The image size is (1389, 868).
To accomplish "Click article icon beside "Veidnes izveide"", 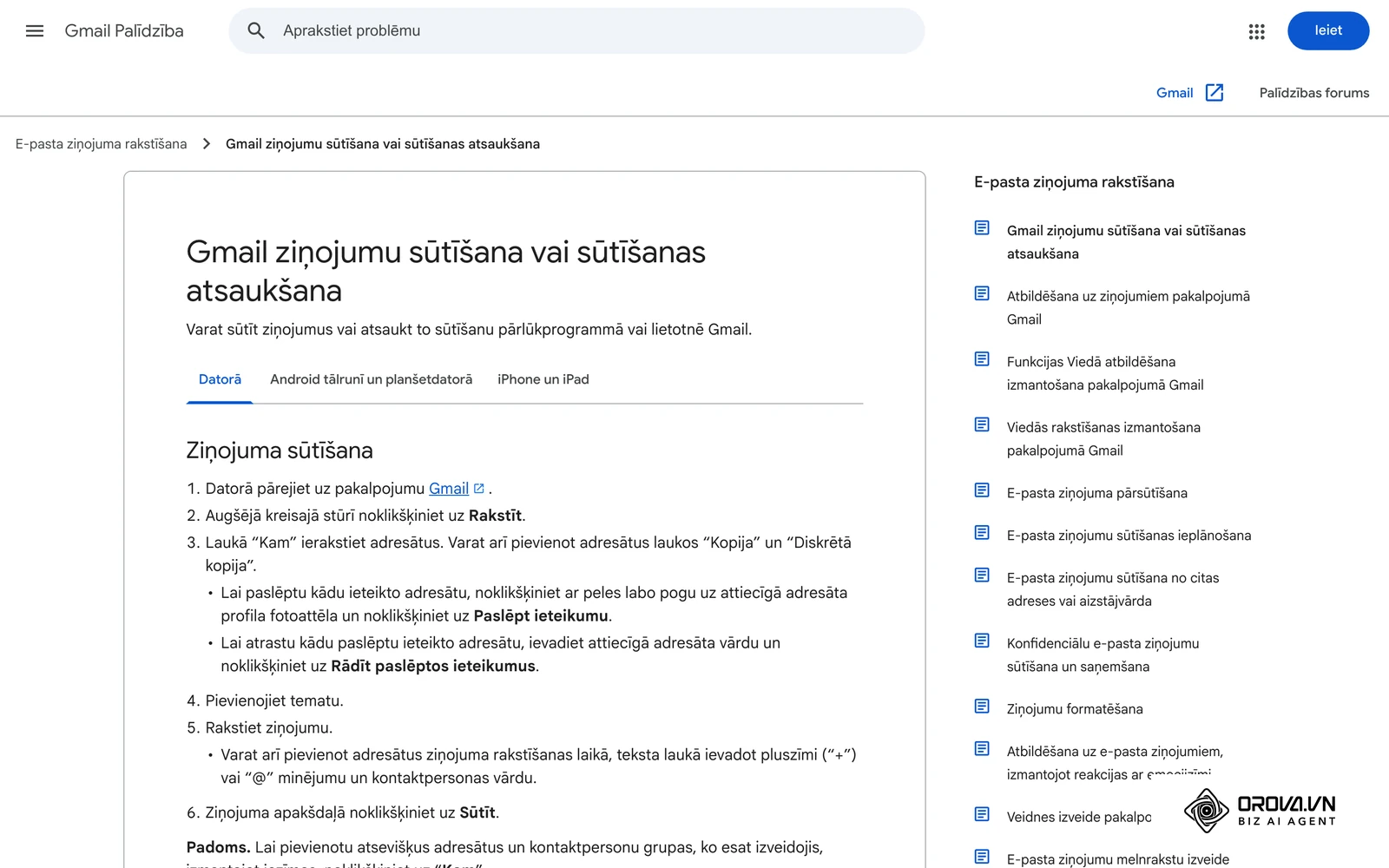I will [x=982, y=814].
